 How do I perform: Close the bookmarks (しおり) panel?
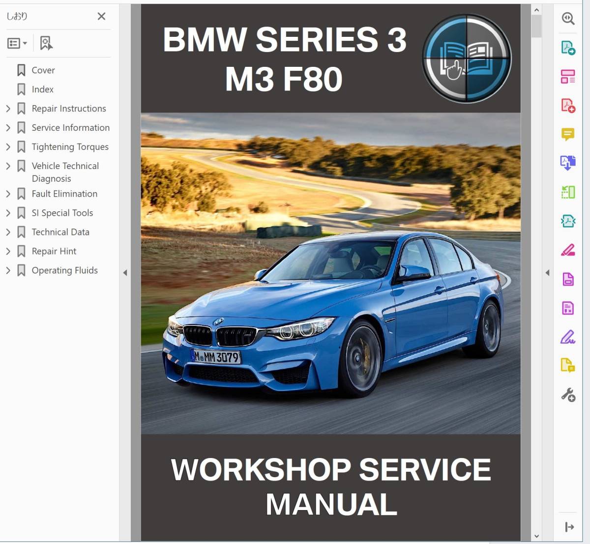tap(101, 16)
